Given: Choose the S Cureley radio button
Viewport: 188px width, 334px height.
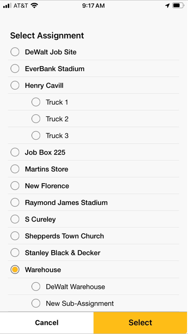Looking at the screenshot, I should (15, 219).
